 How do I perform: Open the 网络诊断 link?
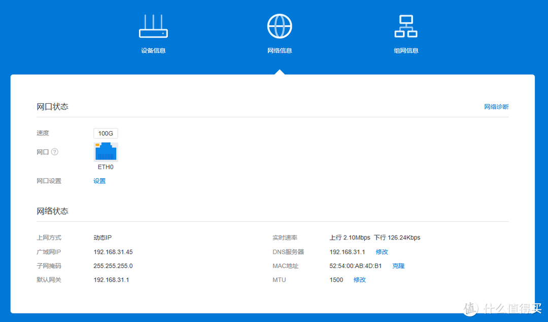[496, 107]
